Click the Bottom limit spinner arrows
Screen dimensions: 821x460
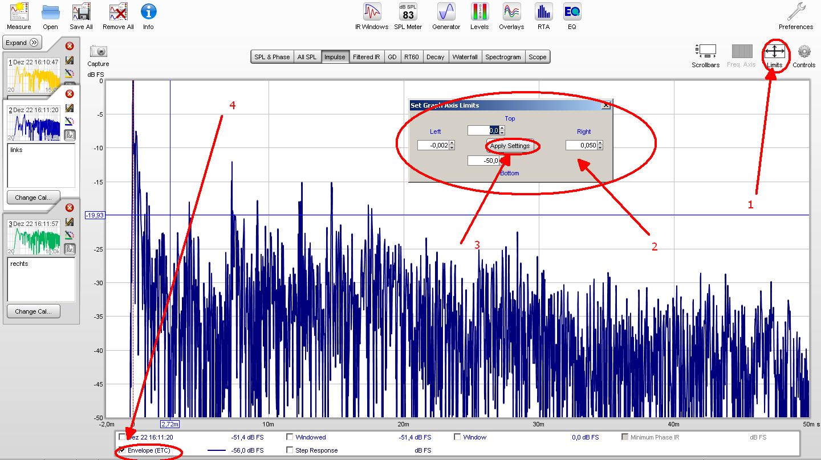502,161
